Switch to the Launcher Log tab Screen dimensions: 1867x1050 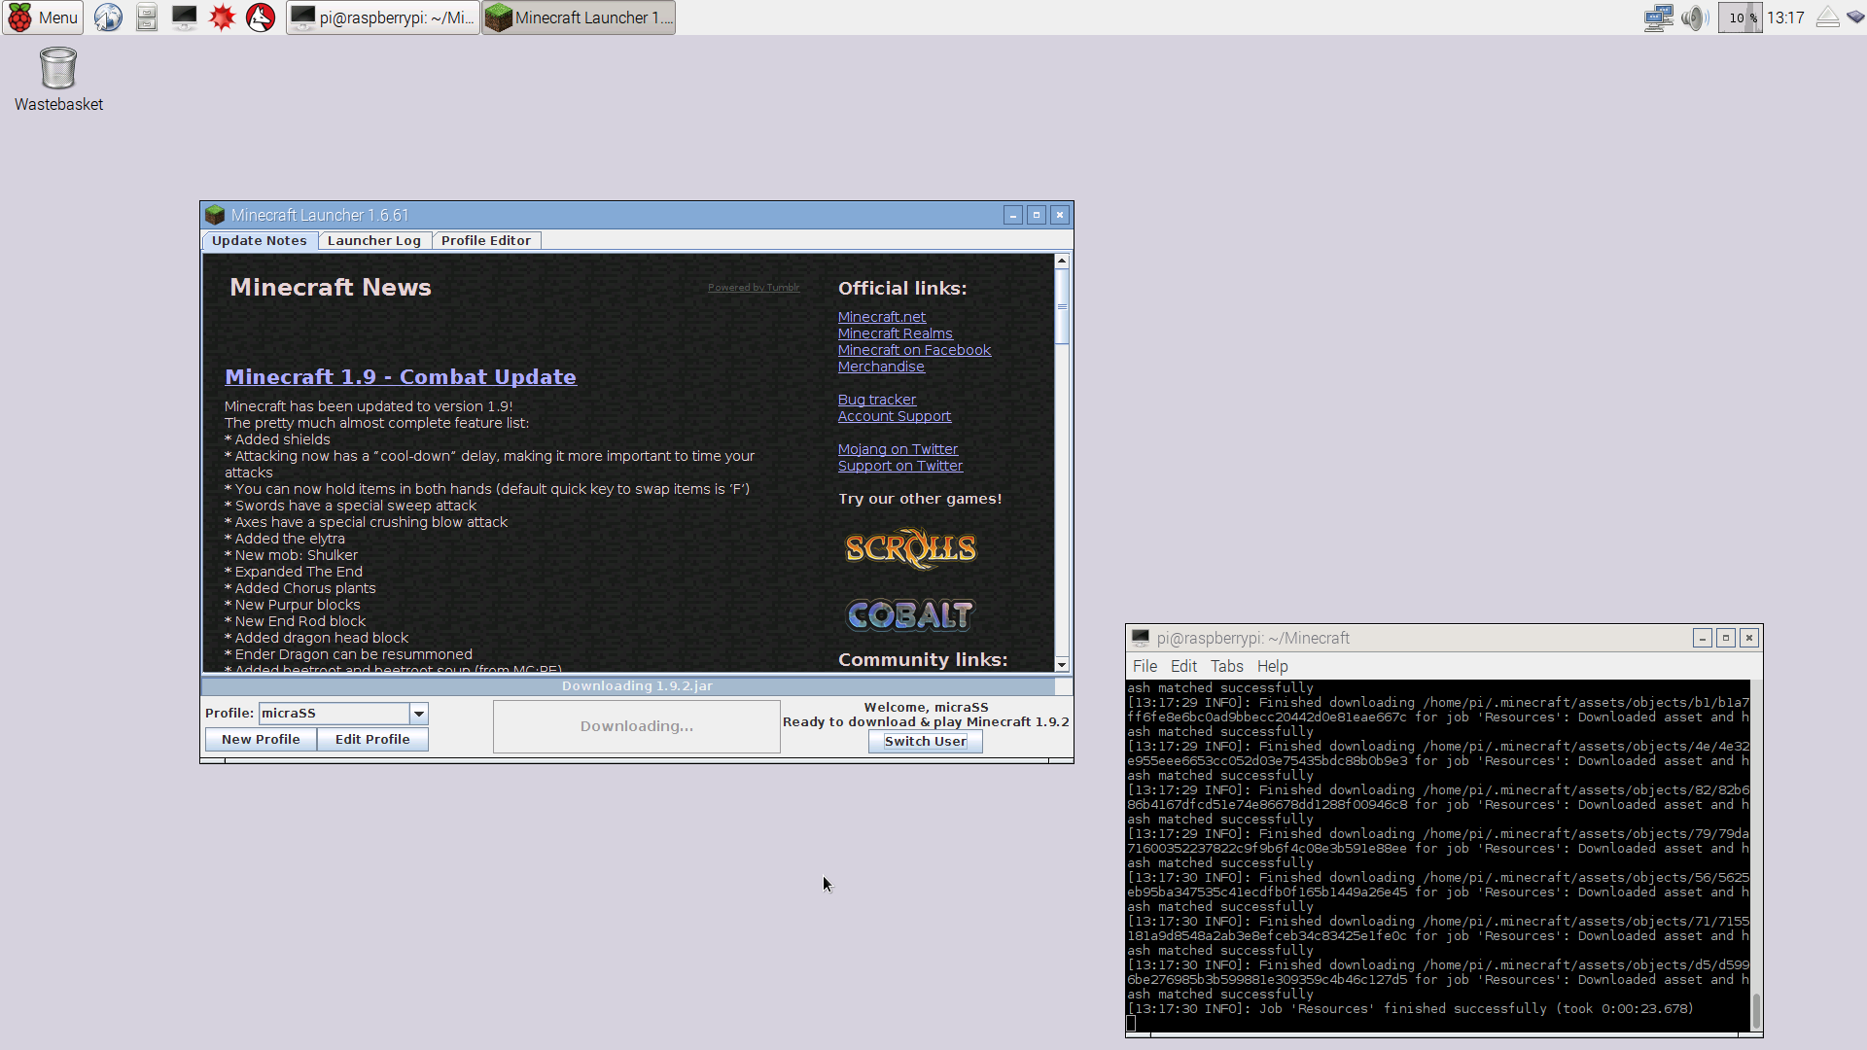coord(373,241)
